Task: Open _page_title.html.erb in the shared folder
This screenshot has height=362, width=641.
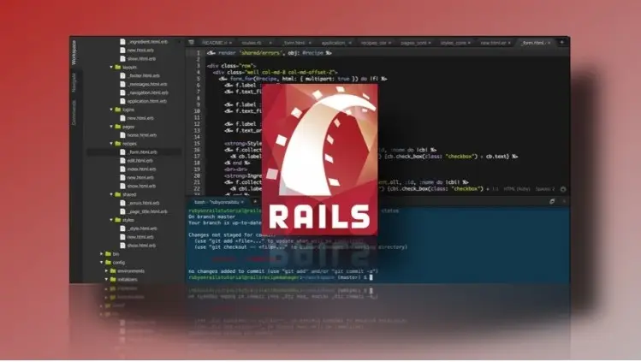Action: click(x=147, y=211)
